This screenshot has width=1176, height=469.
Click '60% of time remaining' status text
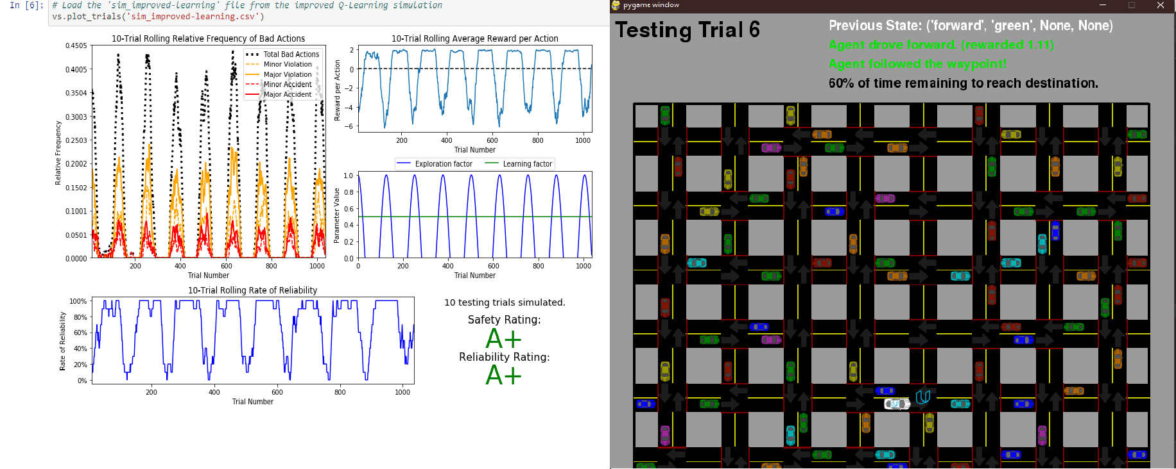pyautogui.click(x=963, y=83)
